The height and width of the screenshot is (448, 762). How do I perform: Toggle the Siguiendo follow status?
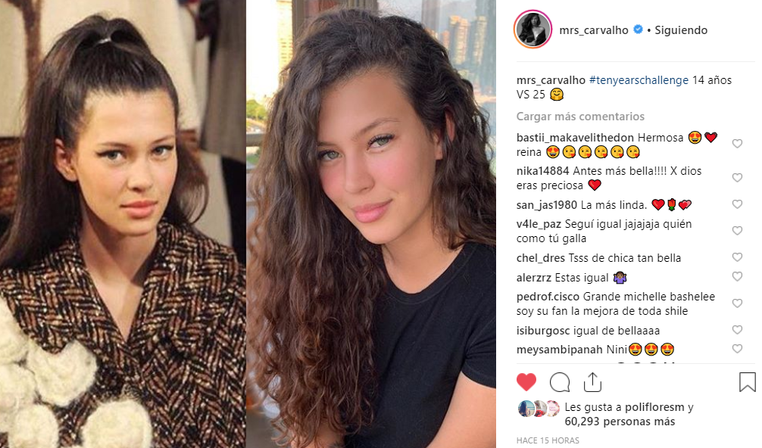click(x=681, y=30)
